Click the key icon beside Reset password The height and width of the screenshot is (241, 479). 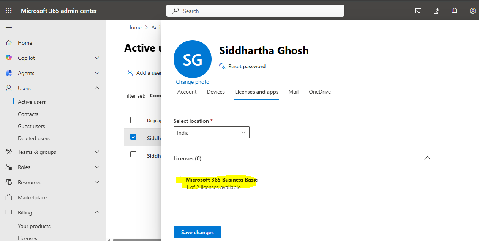(223, 66)
